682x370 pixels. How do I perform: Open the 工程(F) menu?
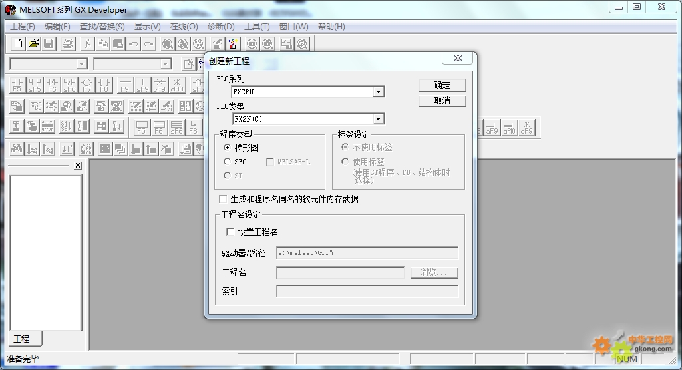pyautogui.click(x=23, y=27)
